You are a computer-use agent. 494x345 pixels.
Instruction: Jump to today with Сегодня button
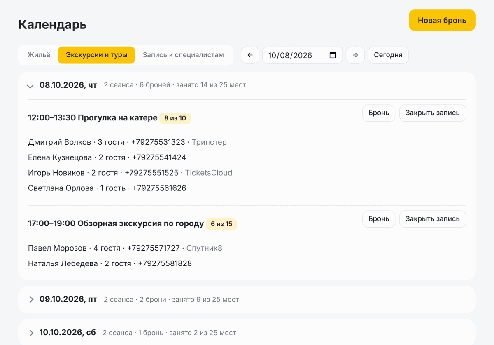tap(388, 55)
